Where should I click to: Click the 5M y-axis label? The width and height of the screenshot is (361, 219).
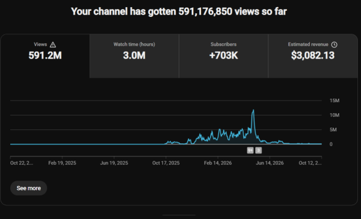[x=333, y=129]
